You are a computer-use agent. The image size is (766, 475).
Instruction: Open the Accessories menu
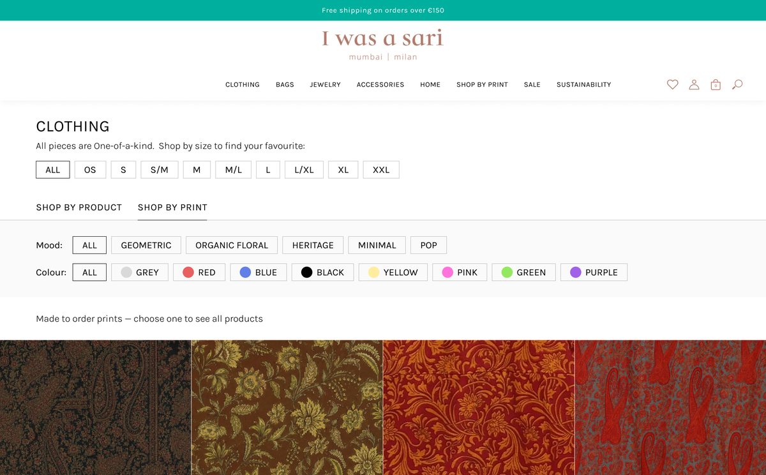(380, 84)
